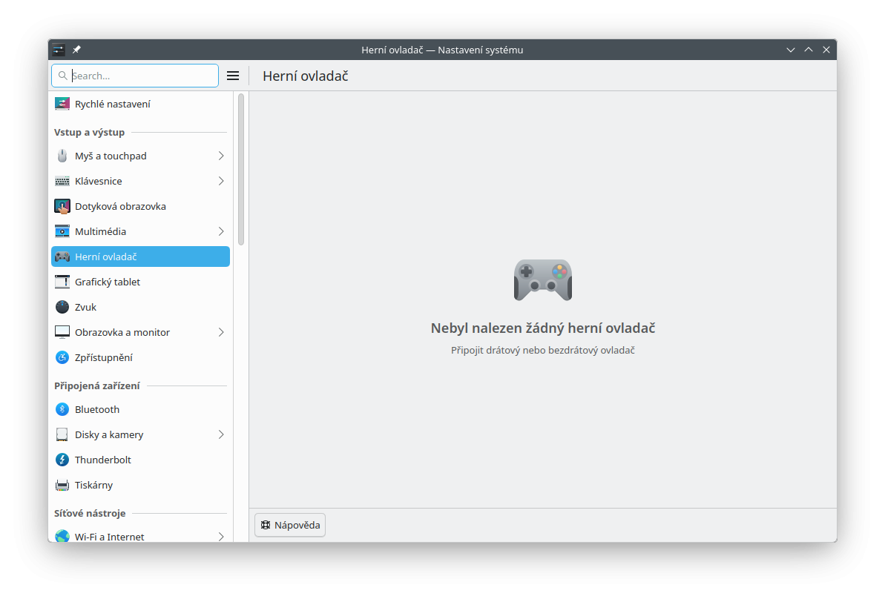
Task: Expand the Myš a touchpad chevron
Action: pos(221,156)
